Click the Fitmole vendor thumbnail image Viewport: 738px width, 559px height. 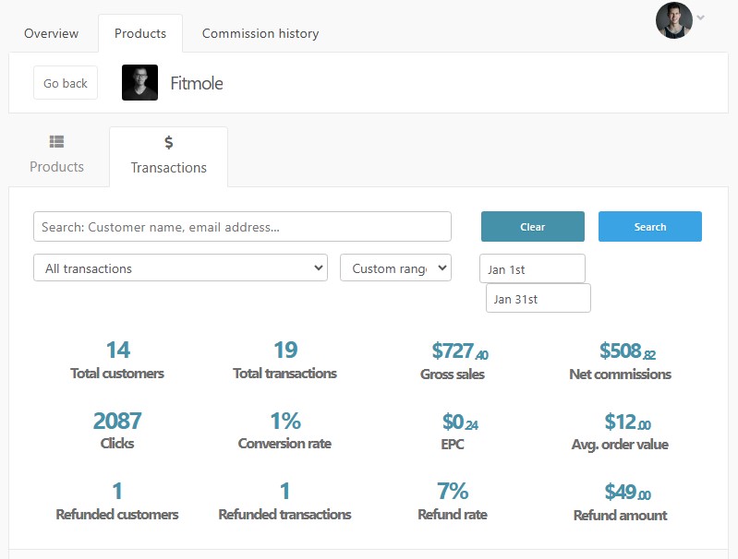coord(139,83)
